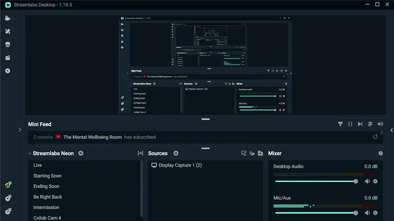Open Mixer advanced audio settings gear
The height and width of the screenshot is (221, 394).
[x=381, y=153]
